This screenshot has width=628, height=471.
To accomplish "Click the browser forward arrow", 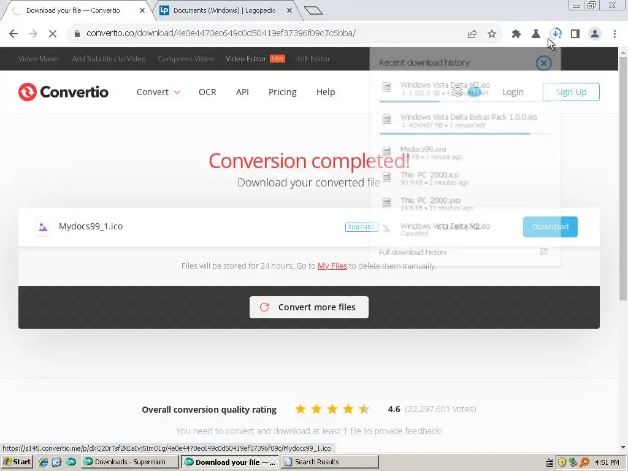I will point(33,34).
